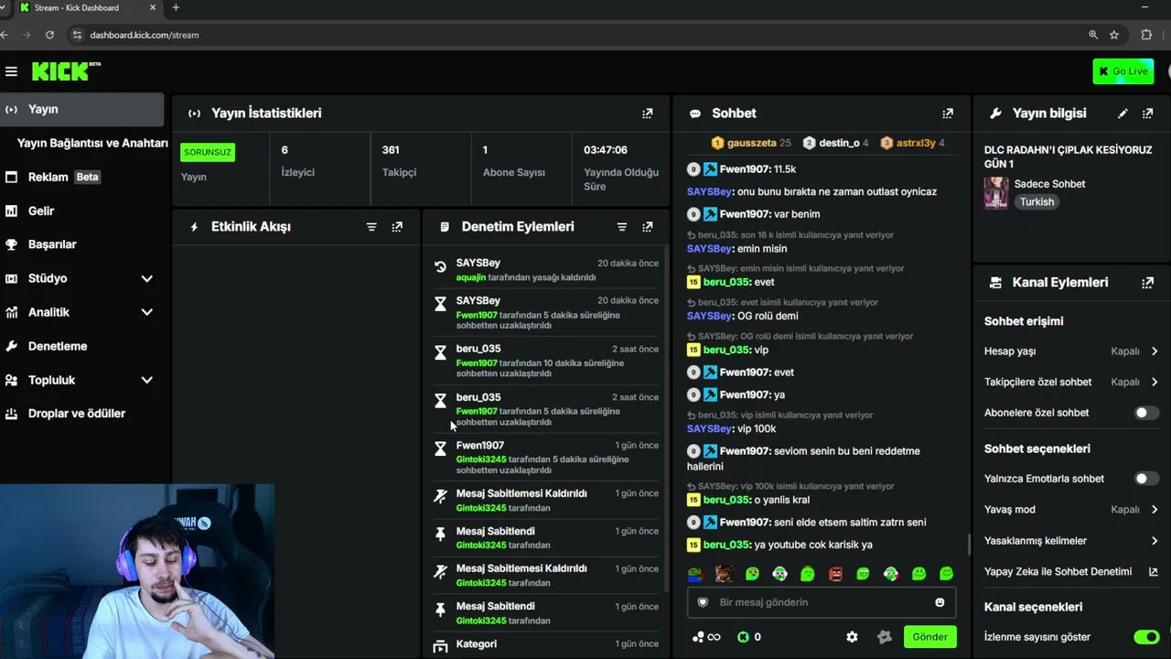Open the Hesap yaşı setting arrow
The height and width of the screenshot is (659, 1171).
pos(1155,351)
